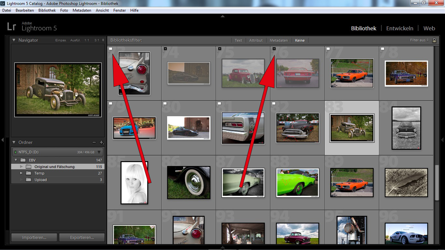Click the Original und Fälschung folder icon
The image size is (445, 250).
coord(29,167)
